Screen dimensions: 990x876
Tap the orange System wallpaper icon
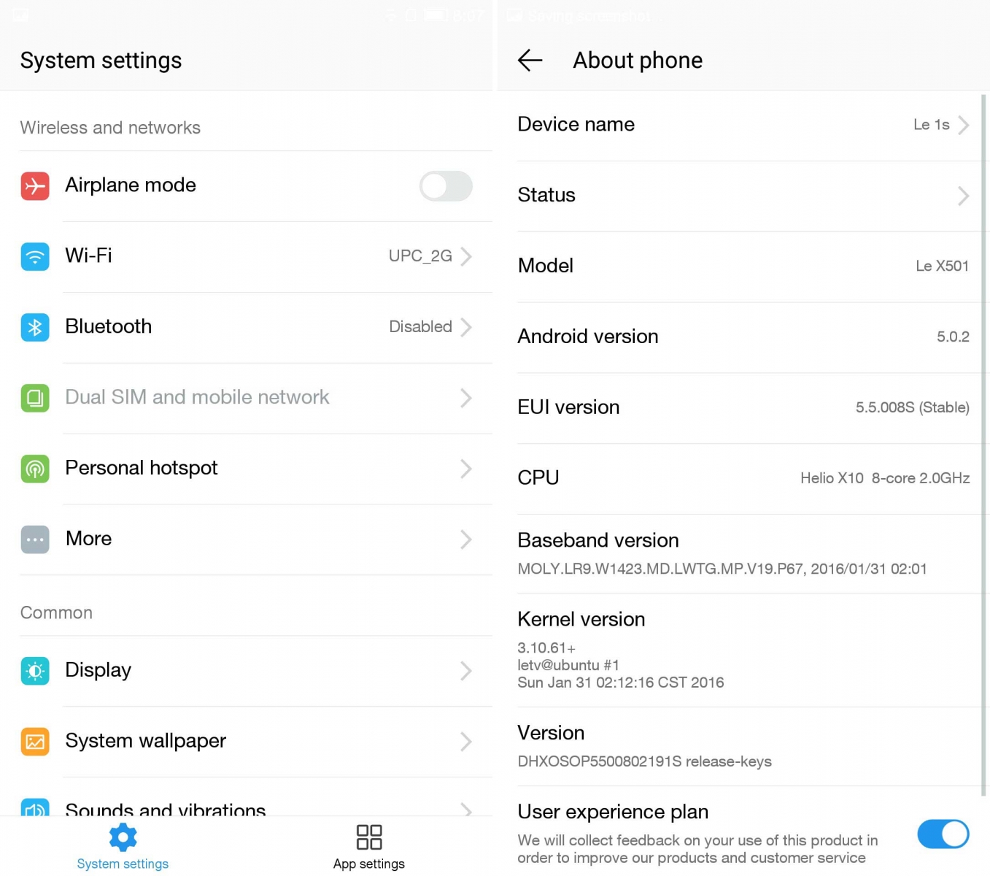pyautogui.click(x=35, y=742)
